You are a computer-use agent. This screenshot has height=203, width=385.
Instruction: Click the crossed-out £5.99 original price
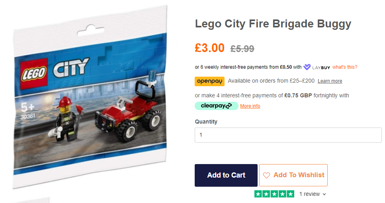pyautogui.click(x=242, y=49)
